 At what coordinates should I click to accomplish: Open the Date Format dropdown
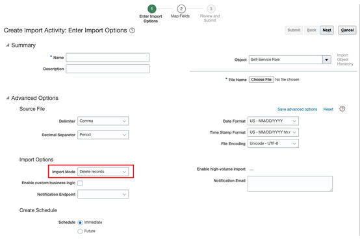pyautogui.click(x=273, y=121)
